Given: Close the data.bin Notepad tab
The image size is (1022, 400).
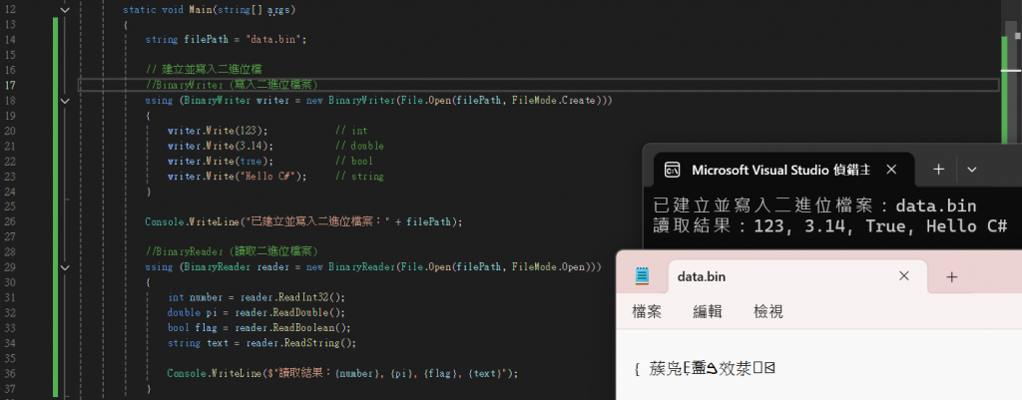Looking at the screenshot, I should pos(903,276).
